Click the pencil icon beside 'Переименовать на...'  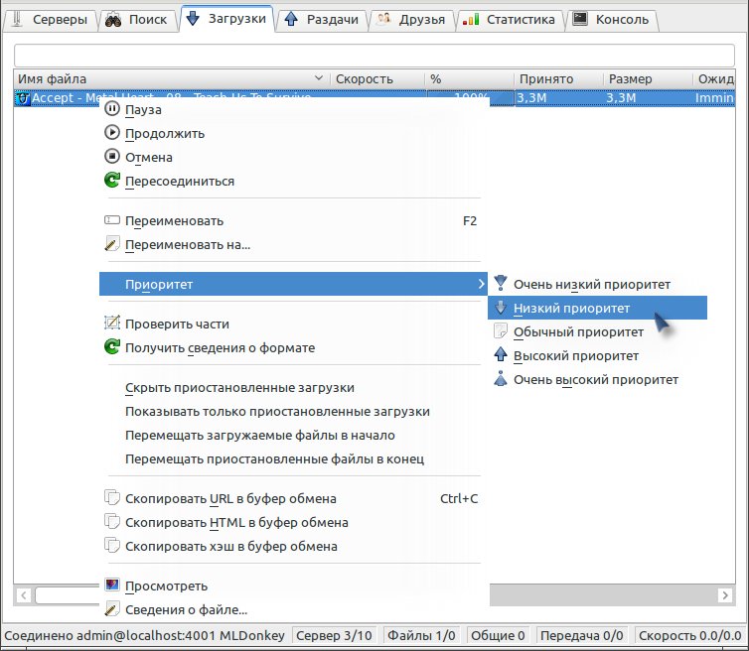[112, 244]
